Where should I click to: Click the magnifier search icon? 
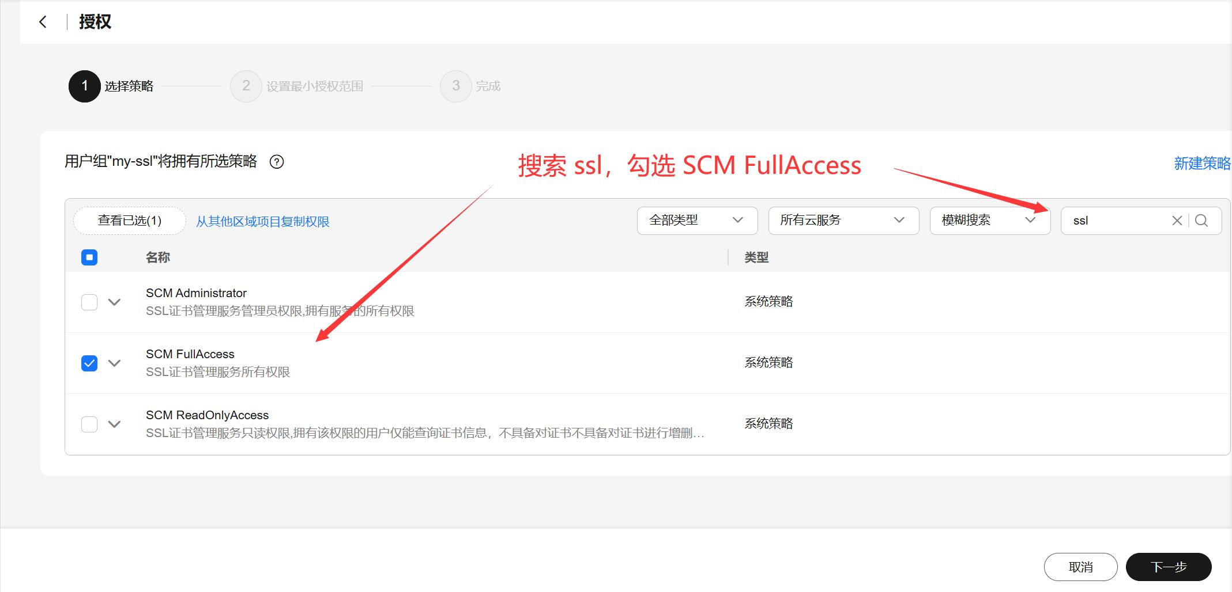tap(1201, 221)
